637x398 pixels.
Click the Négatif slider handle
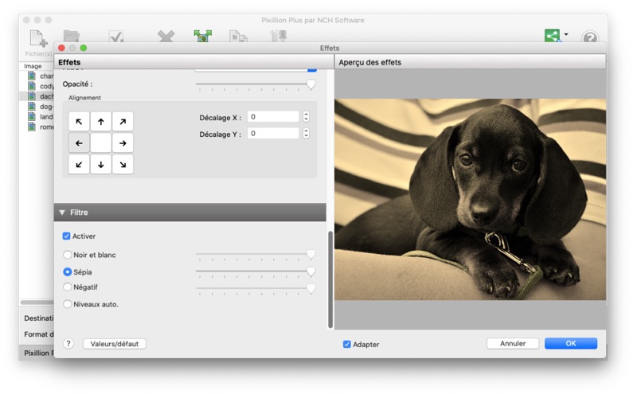click(311, 289)
